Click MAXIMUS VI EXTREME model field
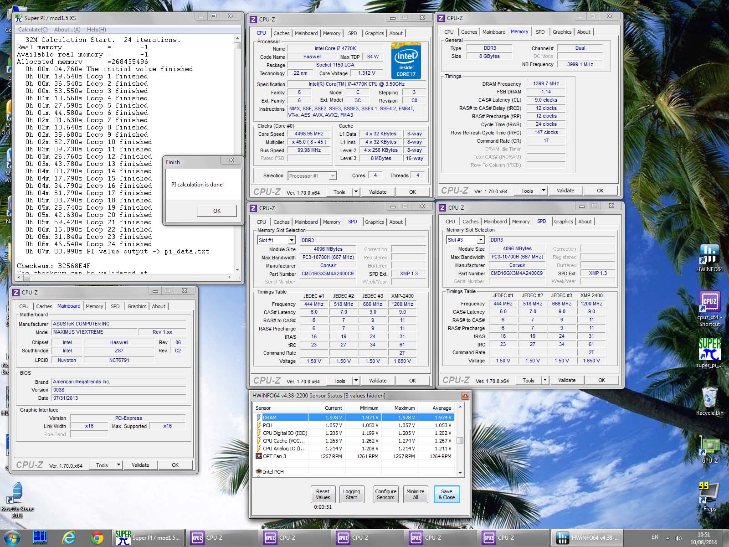 pyautogui.click(x=95, y=332)
